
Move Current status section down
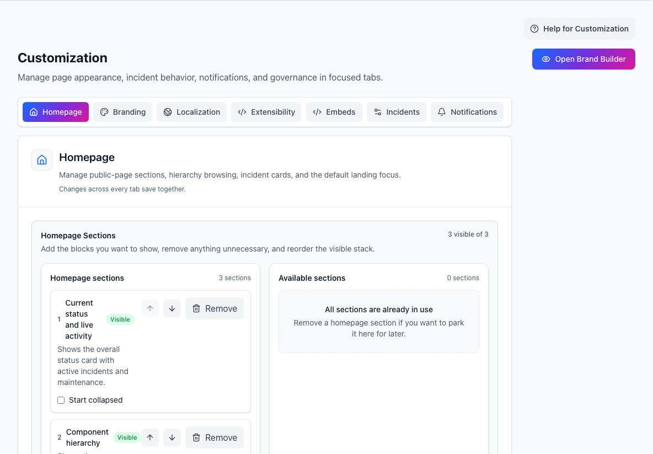[172, 308]
